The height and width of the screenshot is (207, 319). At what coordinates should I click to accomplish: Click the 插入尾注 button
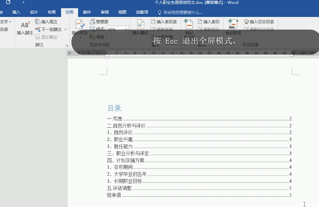(x=46, y=22)
